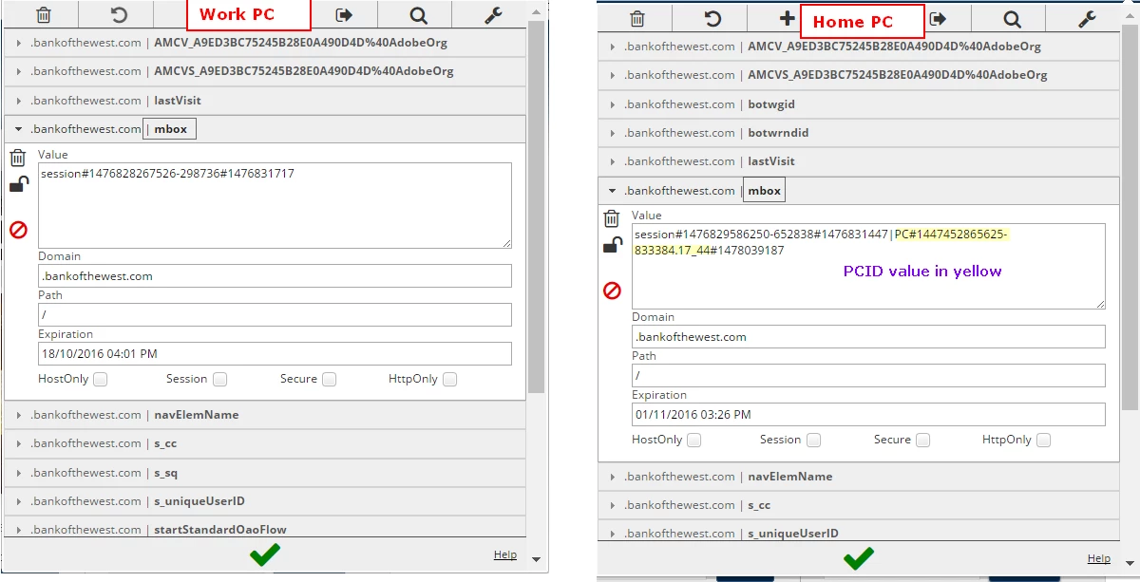This screenshot has width=1140, height=582.
Task: Open Help link in Home PC panel
Action: click(x=1099, y=558)
